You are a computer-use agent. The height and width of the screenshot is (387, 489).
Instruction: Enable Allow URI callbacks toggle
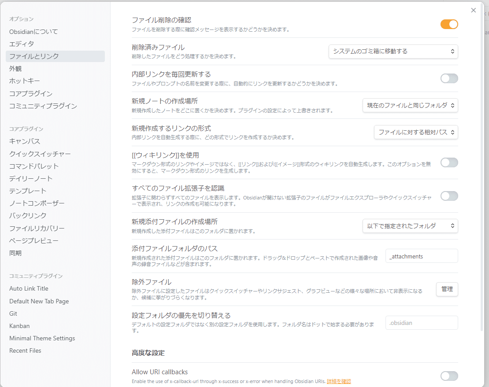(449, 376)
